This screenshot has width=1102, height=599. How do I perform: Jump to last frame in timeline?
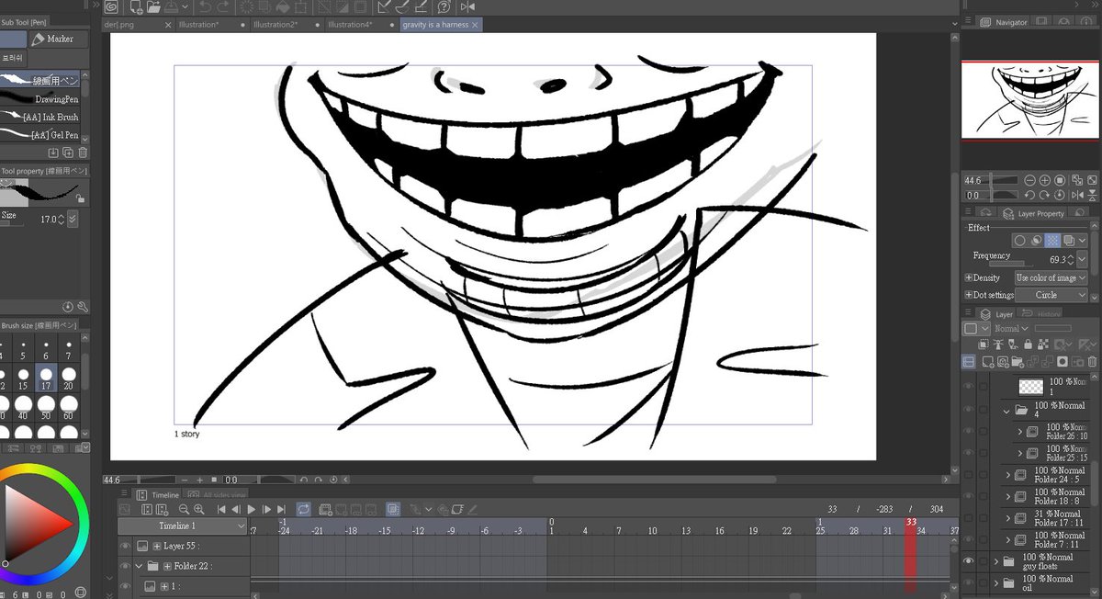pyautogui.click(x=281, y=508)
